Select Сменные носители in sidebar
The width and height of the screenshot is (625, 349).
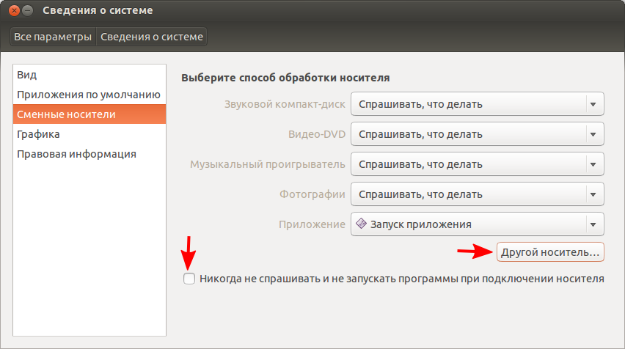[x=89, y=114]
